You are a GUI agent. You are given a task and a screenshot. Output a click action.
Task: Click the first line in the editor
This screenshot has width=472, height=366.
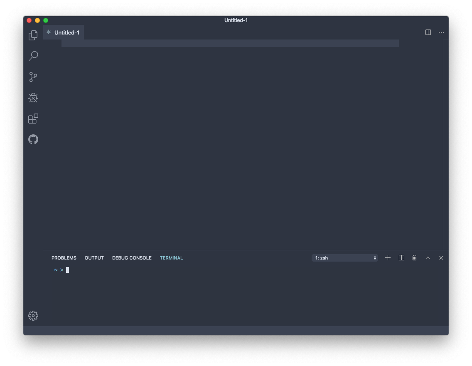230,43
